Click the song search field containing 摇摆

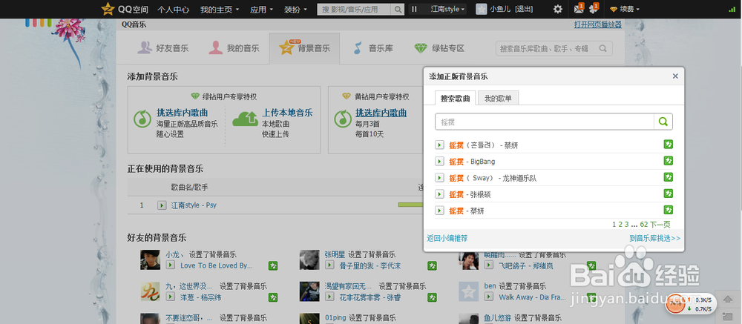click(545, 122)
